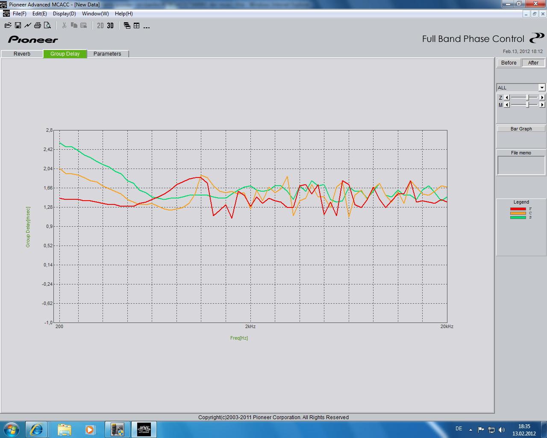Click the green S legend swatch
Image resolution: width=547 pixels, height=438 pixels.
(x=518, y=217)
